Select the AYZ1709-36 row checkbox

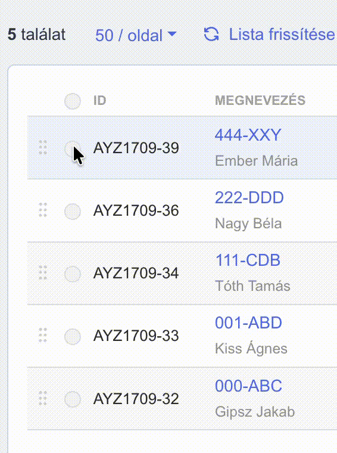[x=73, y=212]
